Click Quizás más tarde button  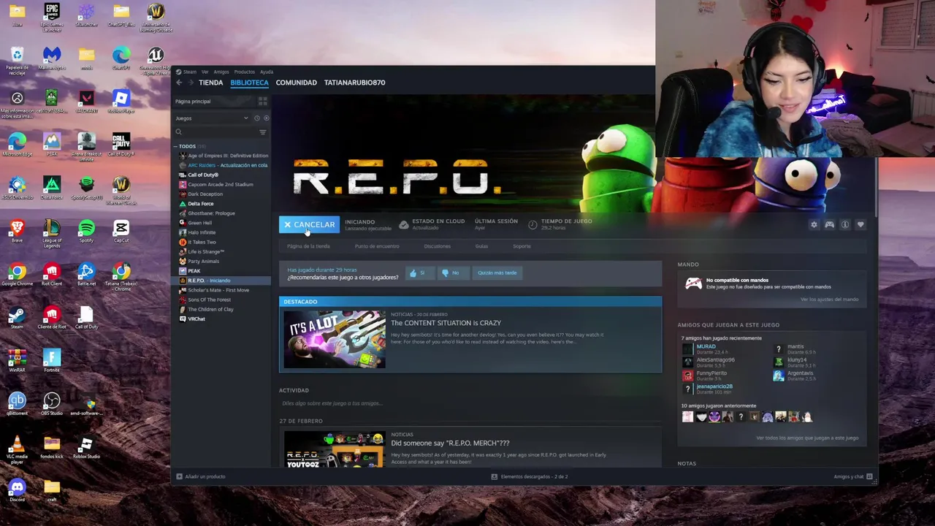pyautogui.click(x=497, y=272)
